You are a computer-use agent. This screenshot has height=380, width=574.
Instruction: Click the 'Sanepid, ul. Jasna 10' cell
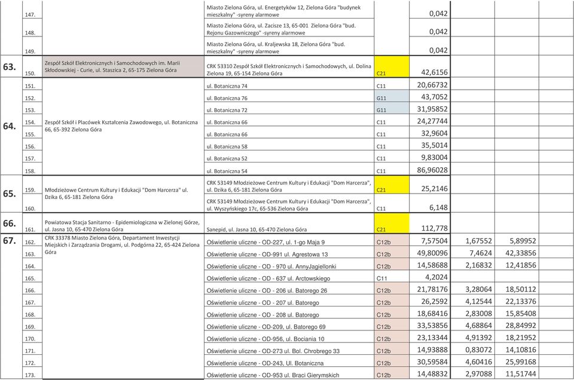(x=289, y=223)
